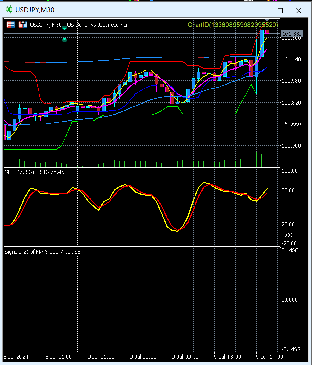
Task: Click the ChartID label text
Action: pyautogui.click(x=233, y=25)
